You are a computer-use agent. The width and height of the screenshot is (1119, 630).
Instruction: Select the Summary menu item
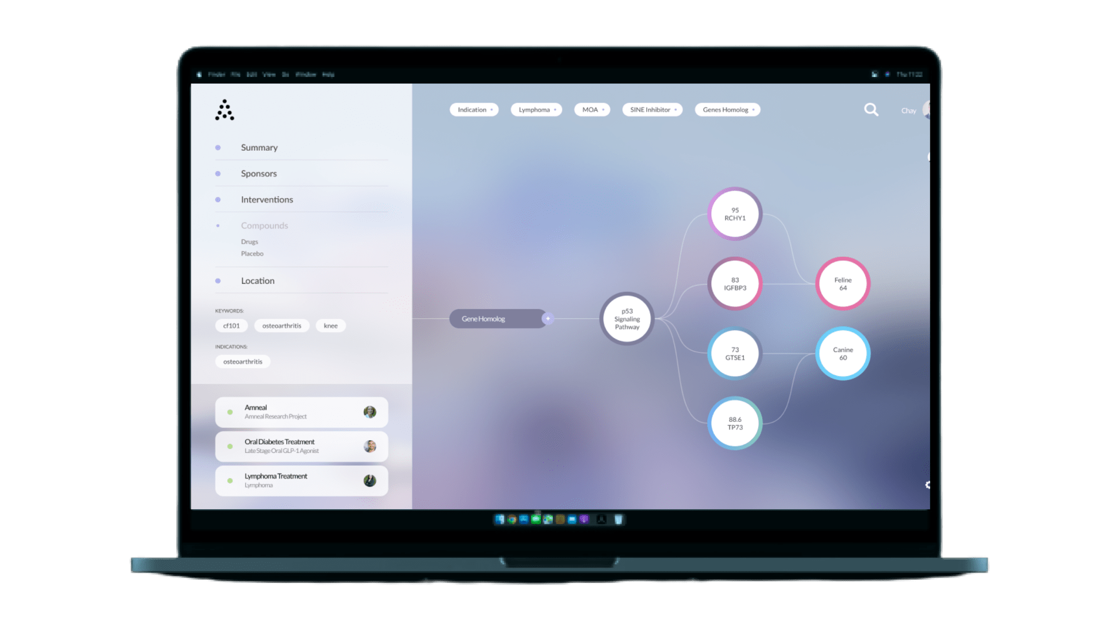pos(258,148)
